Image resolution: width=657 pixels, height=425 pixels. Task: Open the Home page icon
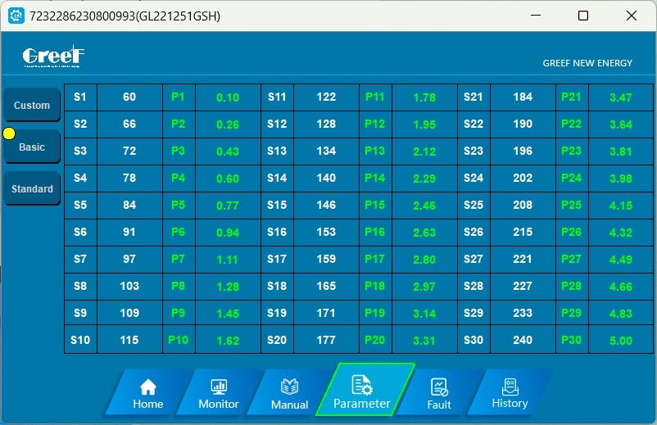pyautogui.click(x=148, y=387)
